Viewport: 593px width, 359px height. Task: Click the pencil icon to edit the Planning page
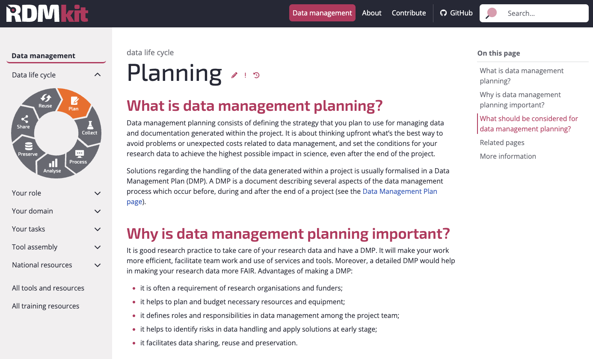(234, 75)
